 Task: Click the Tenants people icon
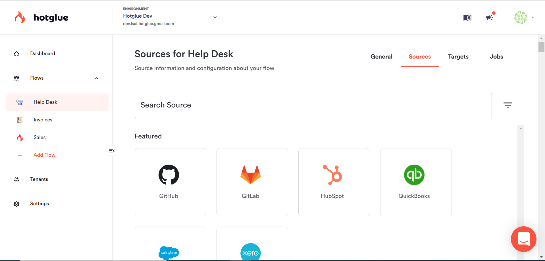[x=16, y=179]
